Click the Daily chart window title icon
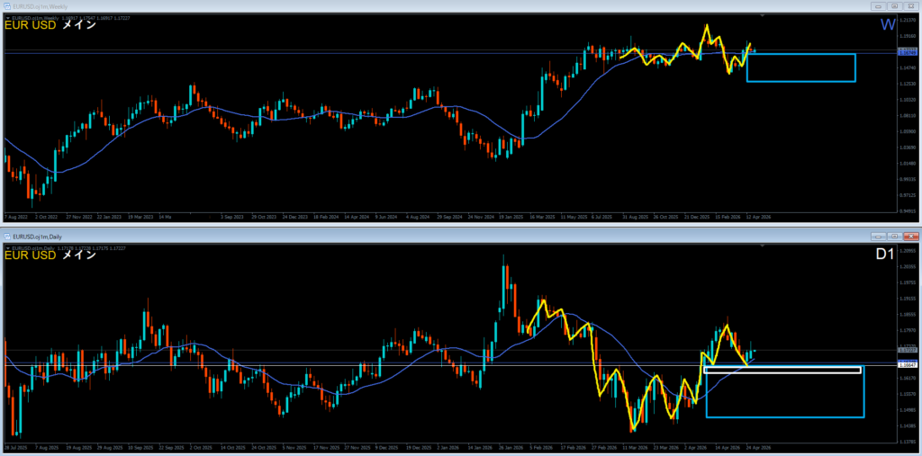Viewport: 922px width, 456px height. (x=7, y=235)
